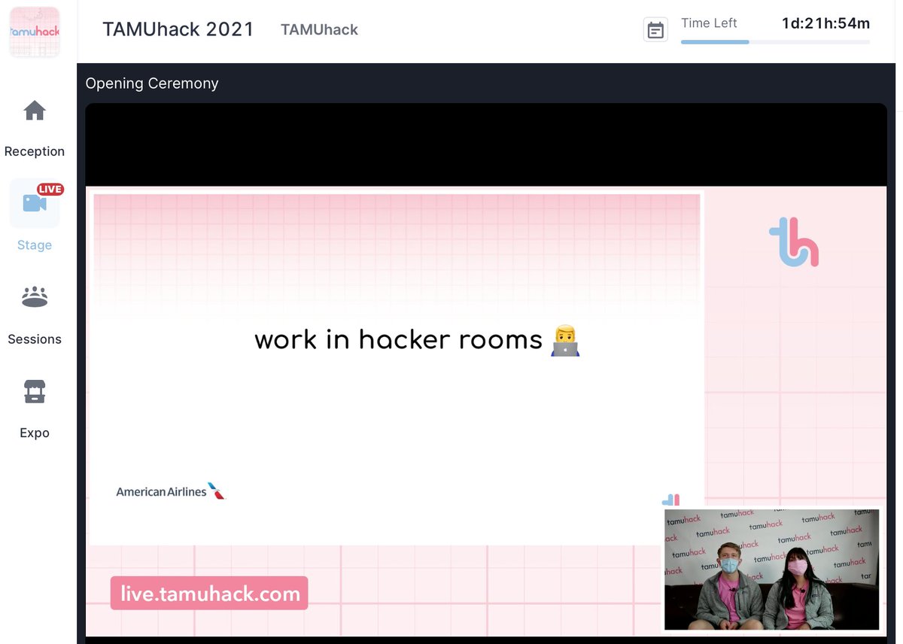The width and height of the screenshot is (903, 644).
Task: Select the Sessions label in sidebar
Action: [35, 339]
